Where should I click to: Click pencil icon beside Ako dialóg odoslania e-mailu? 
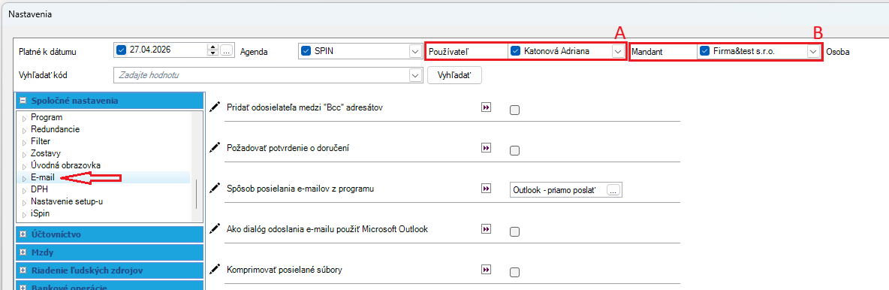214,228
